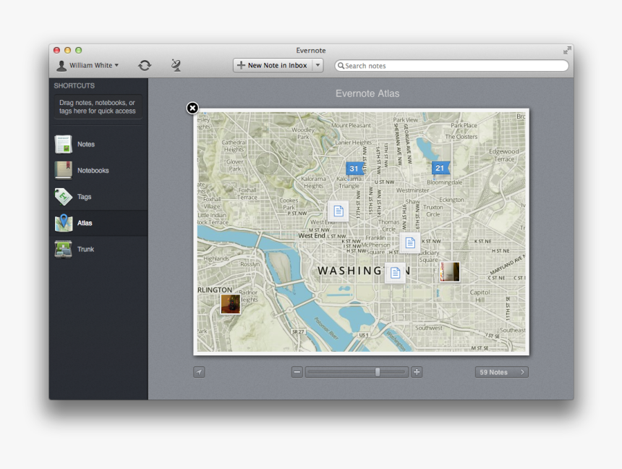Open the 59 Notes list arrow
This screenshot has width=622, height=469.
tap(502, 372)
